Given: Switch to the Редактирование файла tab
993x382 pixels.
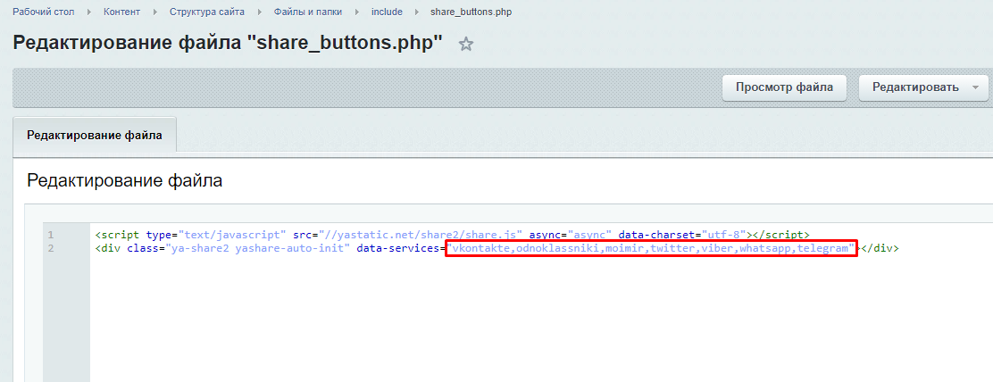Looking at the screenshot, I should 95,135.
